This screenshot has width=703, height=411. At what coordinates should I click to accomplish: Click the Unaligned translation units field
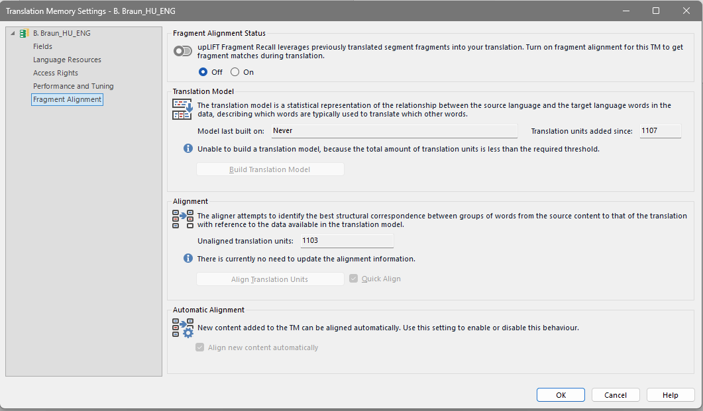[x=347, y=240]
